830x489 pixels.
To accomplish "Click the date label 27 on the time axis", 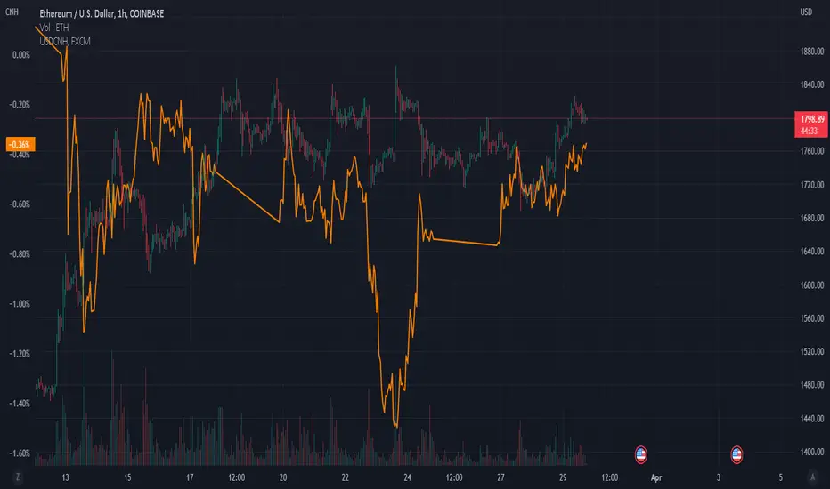I will 500,477.
